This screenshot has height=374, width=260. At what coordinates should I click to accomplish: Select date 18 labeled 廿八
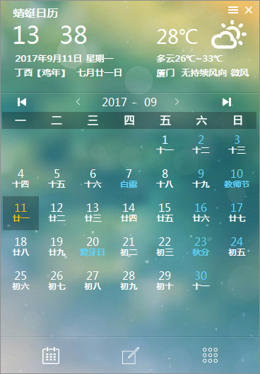[20, 247]
